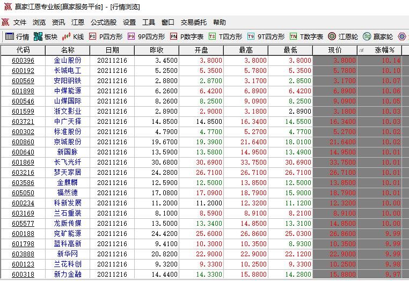Click 安阳钢铁 opening price 2.8700
The height and width of the screenshot is (281, 409).
(211, 81)
